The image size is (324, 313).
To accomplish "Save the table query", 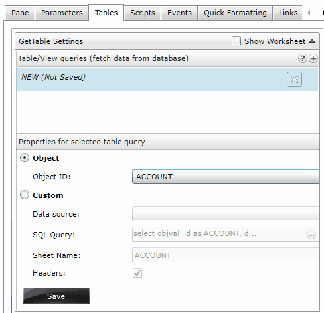I will [x=56, y=296].
